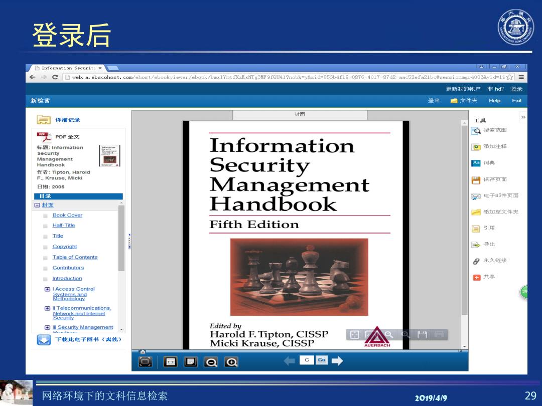Bookmark page with the star icon
This screenshot has width=542, height=406.
click(x=509, y=77)
